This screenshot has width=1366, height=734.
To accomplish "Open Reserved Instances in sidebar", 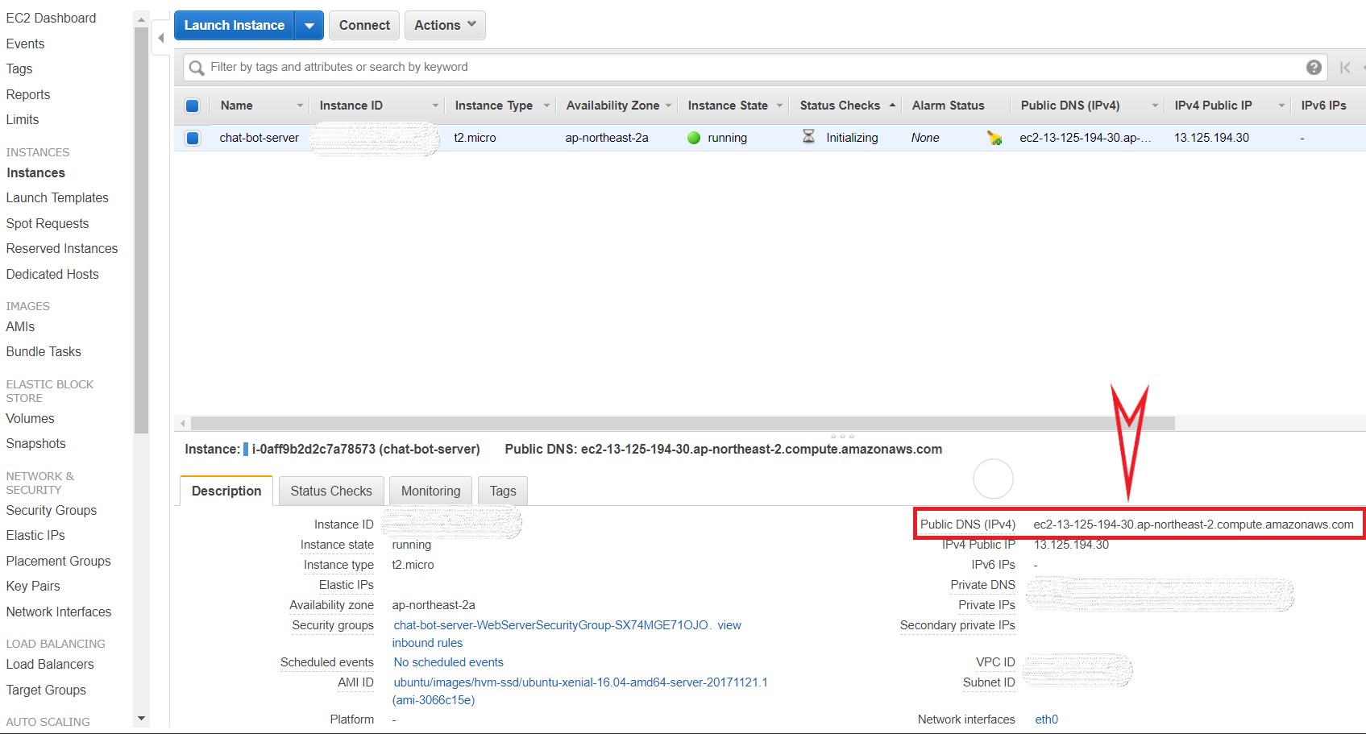I will click(x=62, y=248).
